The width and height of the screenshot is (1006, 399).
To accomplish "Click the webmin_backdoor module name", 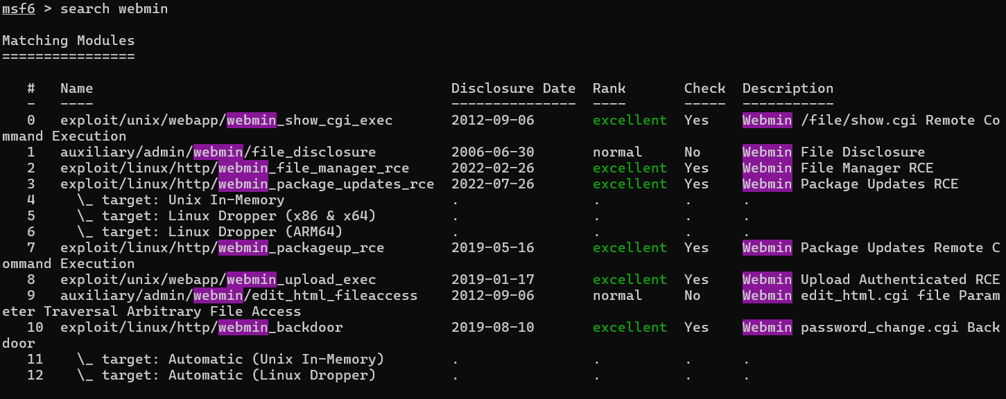I will tap(201, 328).
